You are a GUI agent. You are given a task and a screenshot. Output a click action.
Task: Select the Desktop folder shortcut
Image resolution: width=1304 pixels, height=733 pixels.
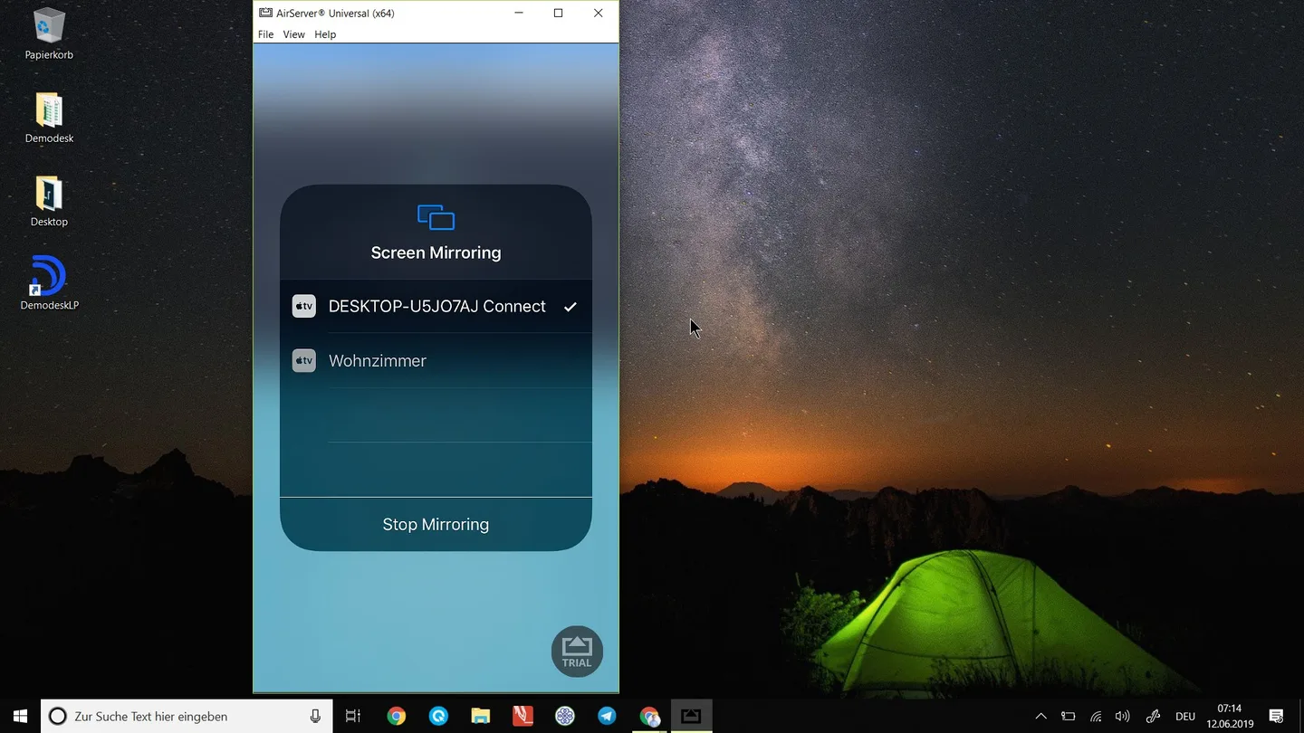coord(49,201)
